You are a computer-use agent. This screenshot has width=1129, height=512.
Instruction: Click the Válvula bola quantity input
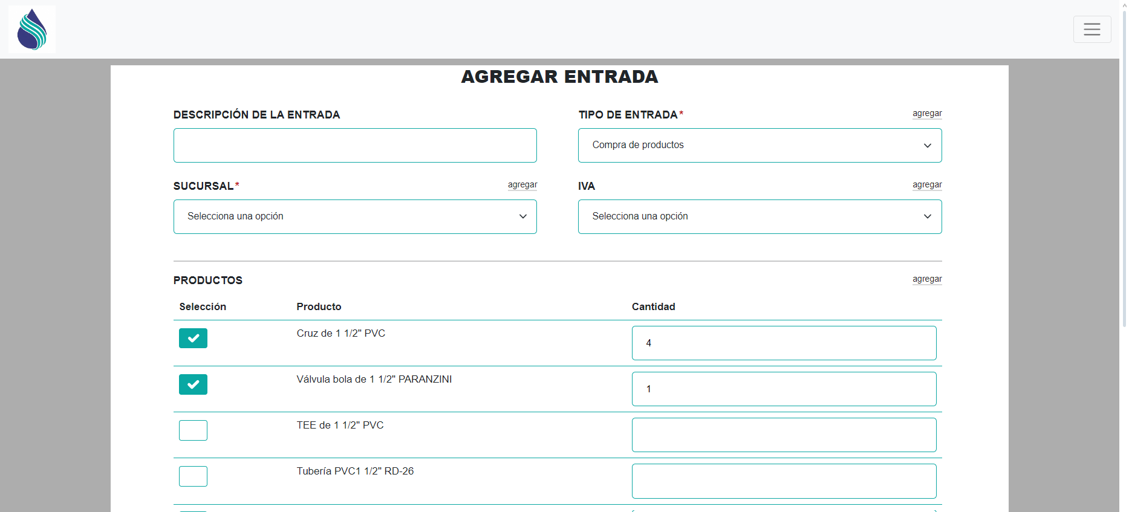(x=784, y=389)
